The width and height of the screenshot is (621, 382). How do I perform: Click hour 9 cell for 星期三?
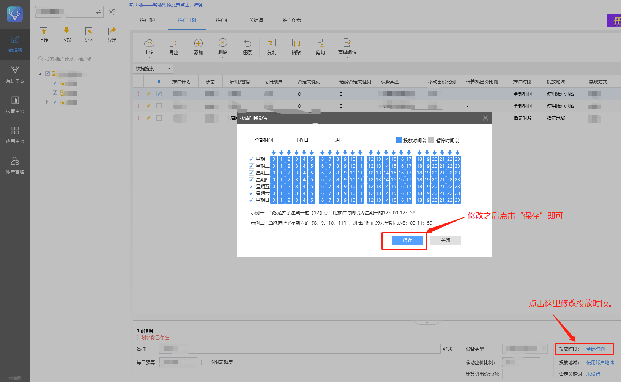[x=345, y=173]
